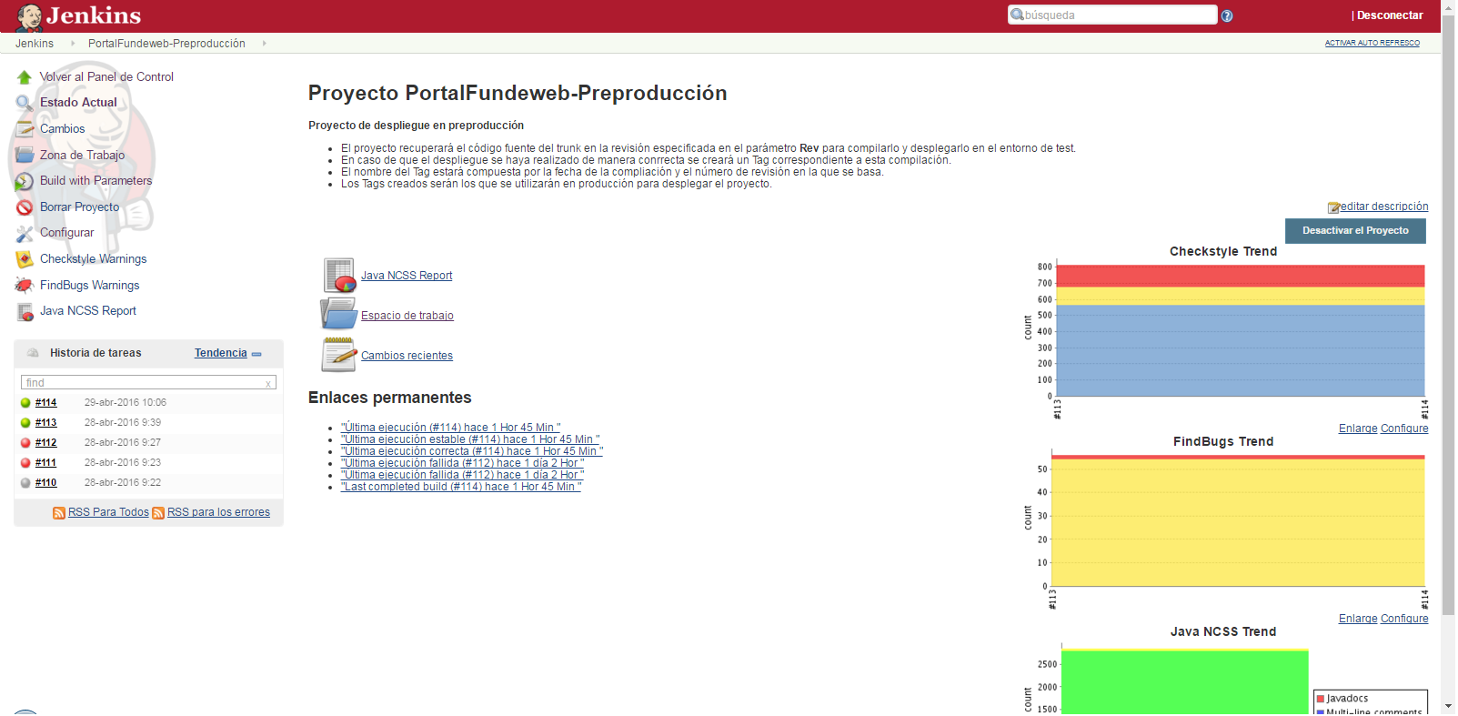This screenshot has height=716, width=1458.
Task: Click the red status ball of build #111
Action: coord(25,463)
